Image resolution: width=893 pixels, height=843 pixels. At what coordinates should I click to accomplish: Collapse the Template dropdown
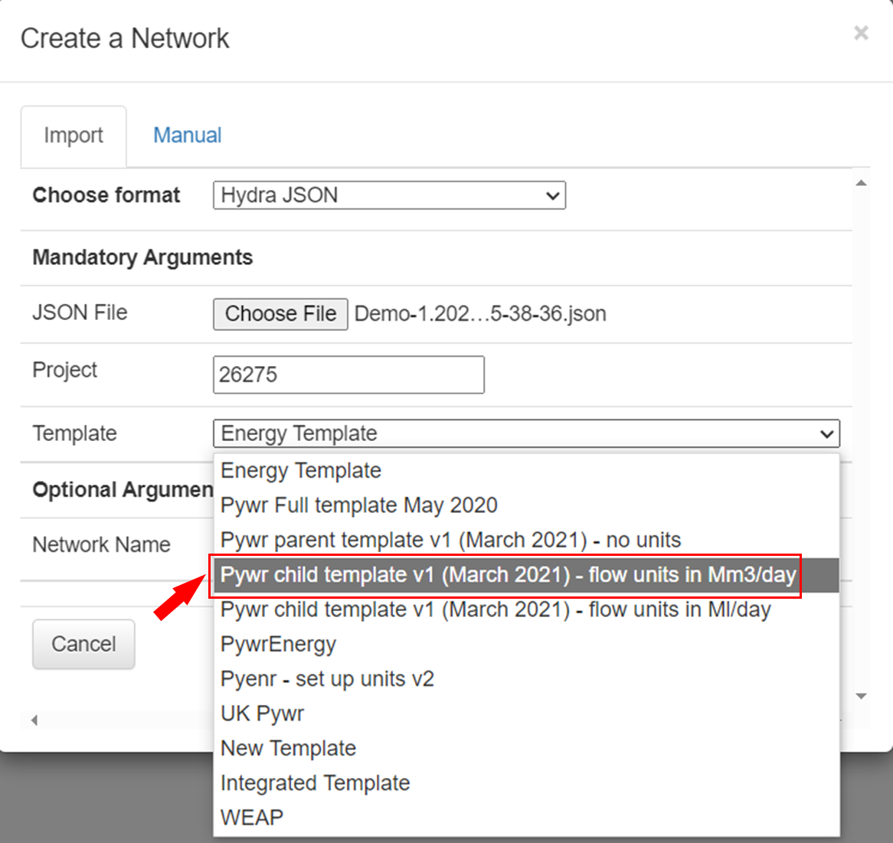click(x=526, y=433)
